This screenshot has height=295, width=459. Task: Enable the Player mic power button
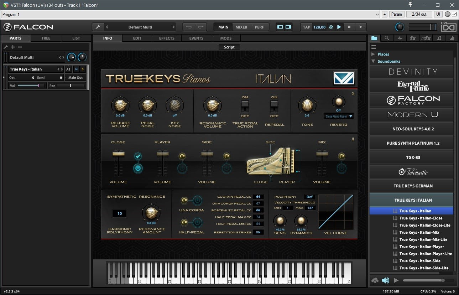coord(182,168)
